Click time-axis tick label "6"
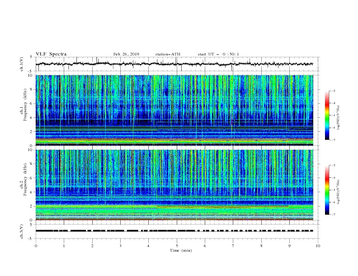 click(205, 246)
